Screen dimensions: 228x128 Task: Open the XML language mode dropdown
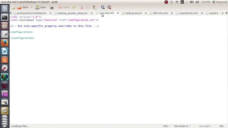point(167,126)
